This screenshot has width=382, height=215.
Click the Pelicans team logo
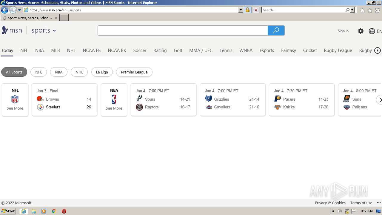(347, 107)
